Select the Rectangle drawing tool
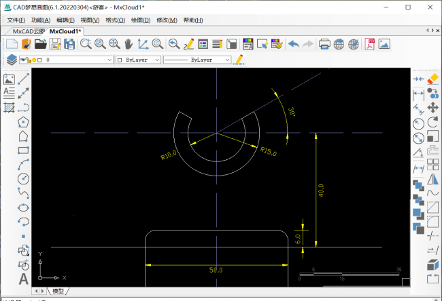 pos(23,150)
